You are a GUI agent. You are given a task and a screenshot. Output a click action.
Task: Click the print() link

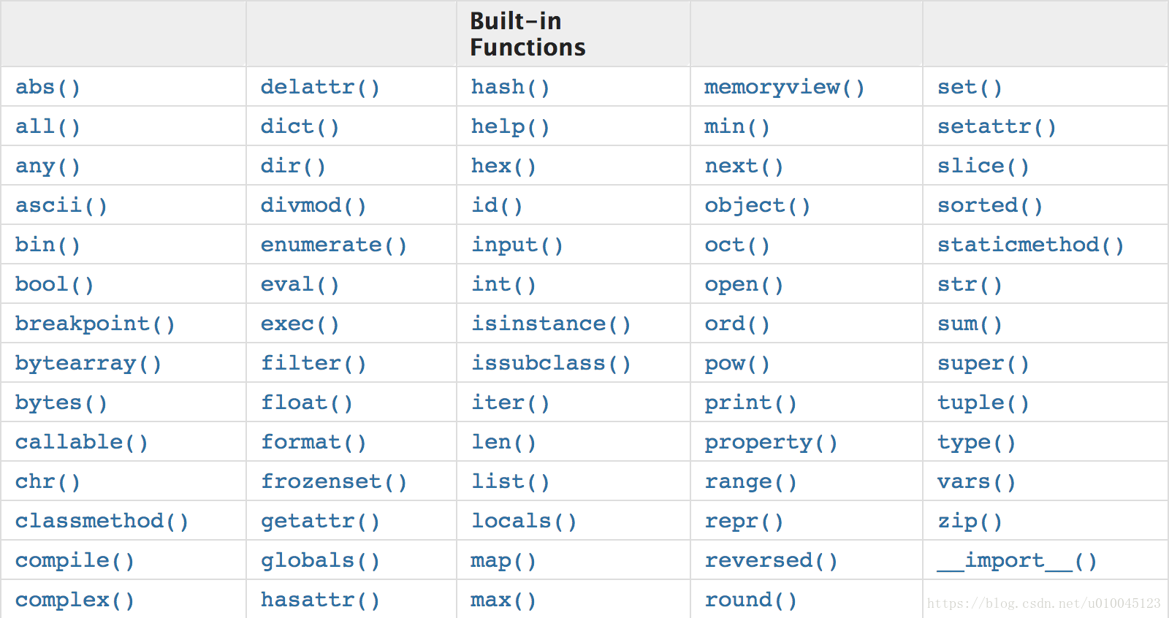click(x=750, y=403)
